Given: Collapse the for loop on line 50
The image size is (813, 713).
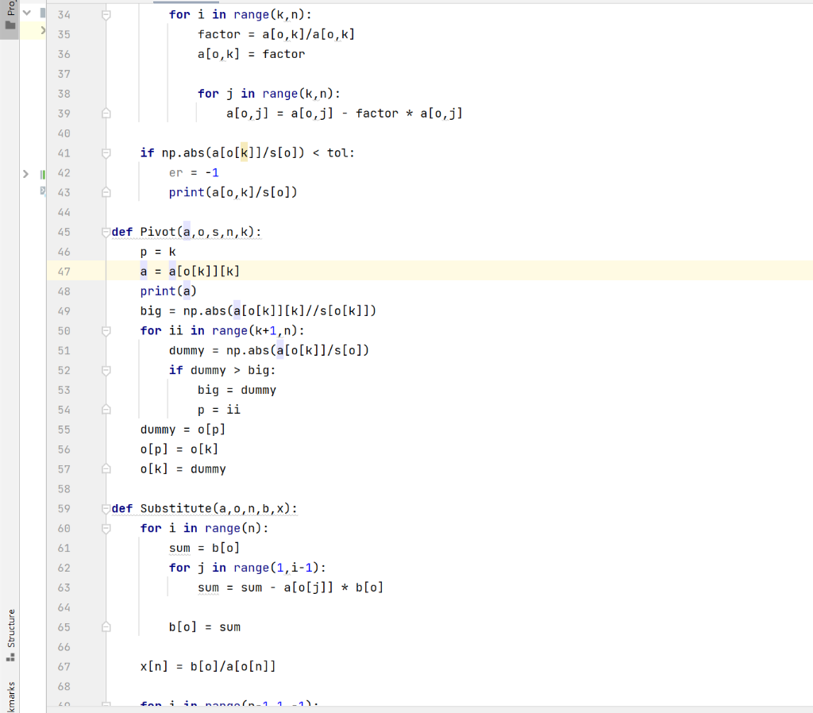Looking at the screenshot, I should (x=106, y=330).
